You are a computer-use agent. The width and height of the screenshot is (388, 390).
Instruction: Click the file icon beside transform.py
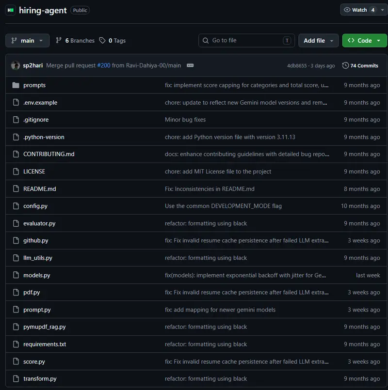pyautogui.click(x=16, y=378)
